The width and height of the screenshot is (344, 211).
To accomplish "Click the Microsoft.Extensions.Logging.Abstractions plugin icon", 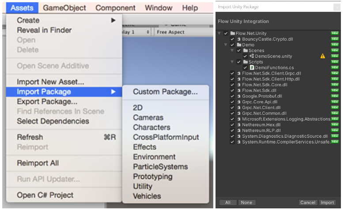I will tap(239, 119).
